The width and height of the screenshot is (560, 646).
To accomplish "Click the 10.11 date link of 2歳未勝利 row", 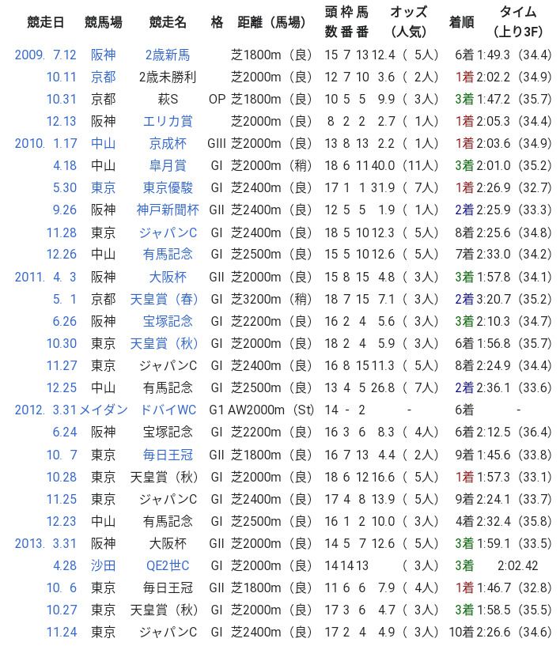I will coord(62,77).
